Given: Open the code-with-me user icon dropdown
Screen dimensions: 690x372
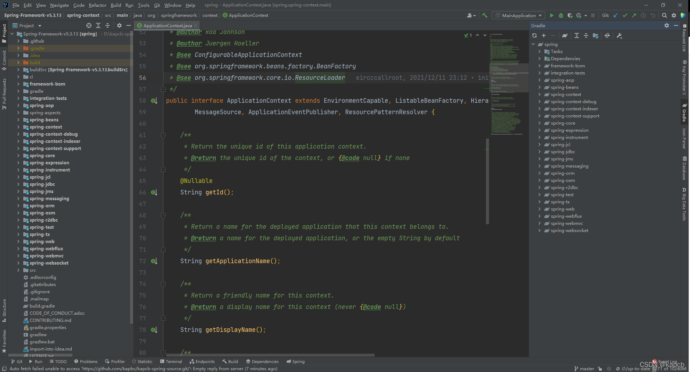Looking at the screenshot, I should [x=471, y=15].
